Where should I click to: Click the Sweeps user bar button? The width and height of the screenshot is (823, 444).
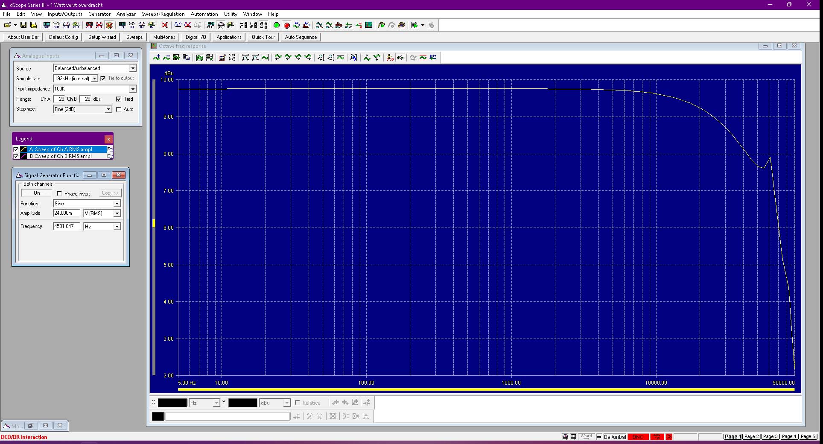point(134,37)
